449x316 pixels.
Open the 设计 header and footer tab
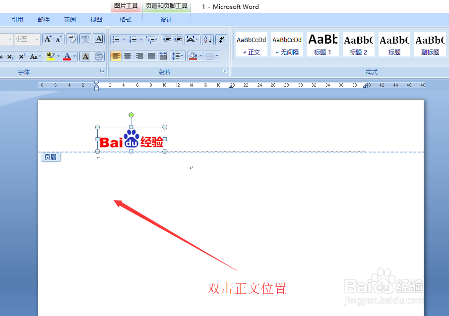166,20
